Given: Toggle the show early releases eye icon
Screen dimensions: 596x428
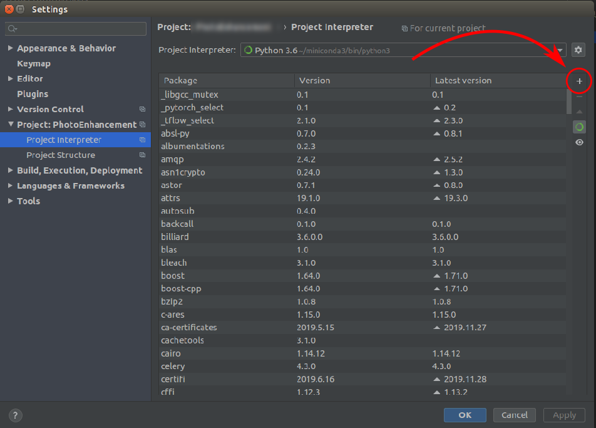Looking at the screenshot, I should 579,142.
